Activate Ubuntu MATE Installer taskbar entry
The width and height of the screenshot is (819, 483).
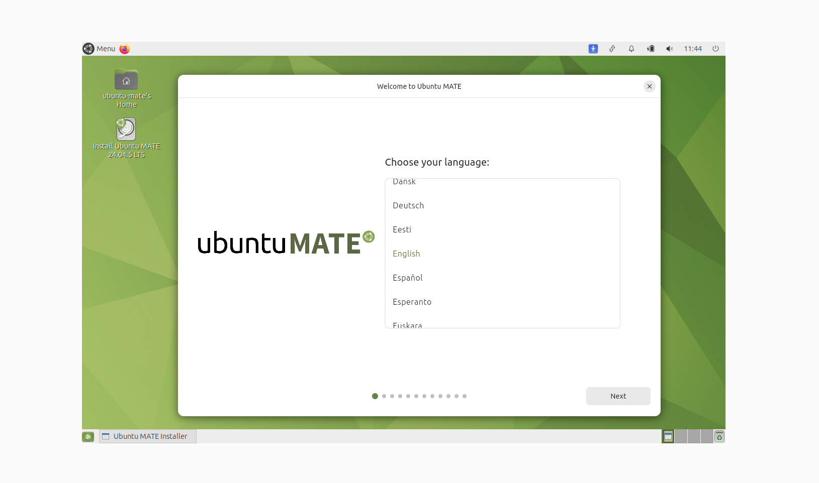[x=147, y=436]
